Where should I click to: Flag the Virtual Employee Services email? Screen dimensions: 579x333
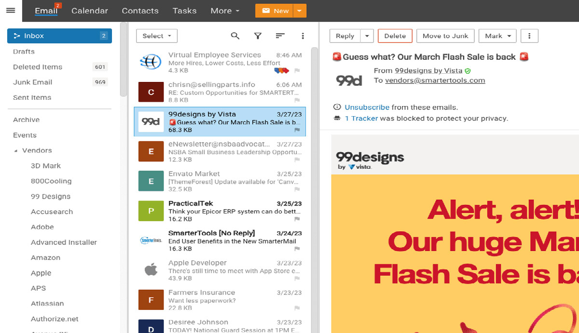click(297, 71)
